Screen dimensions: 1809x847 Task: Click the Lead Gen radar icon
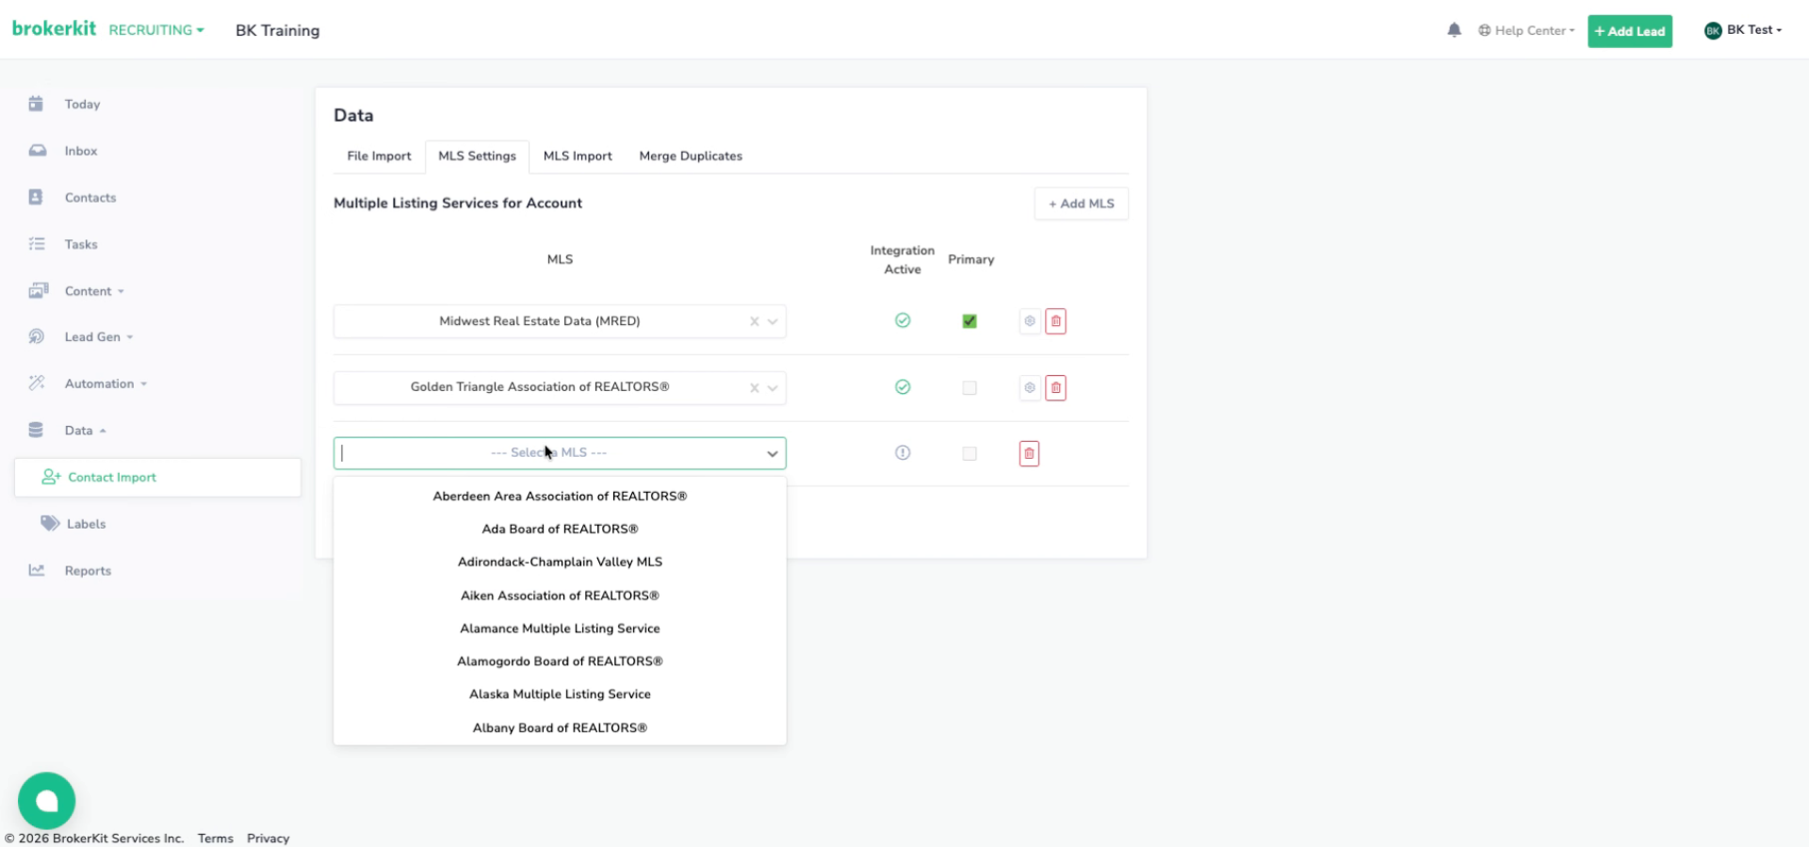37,336
